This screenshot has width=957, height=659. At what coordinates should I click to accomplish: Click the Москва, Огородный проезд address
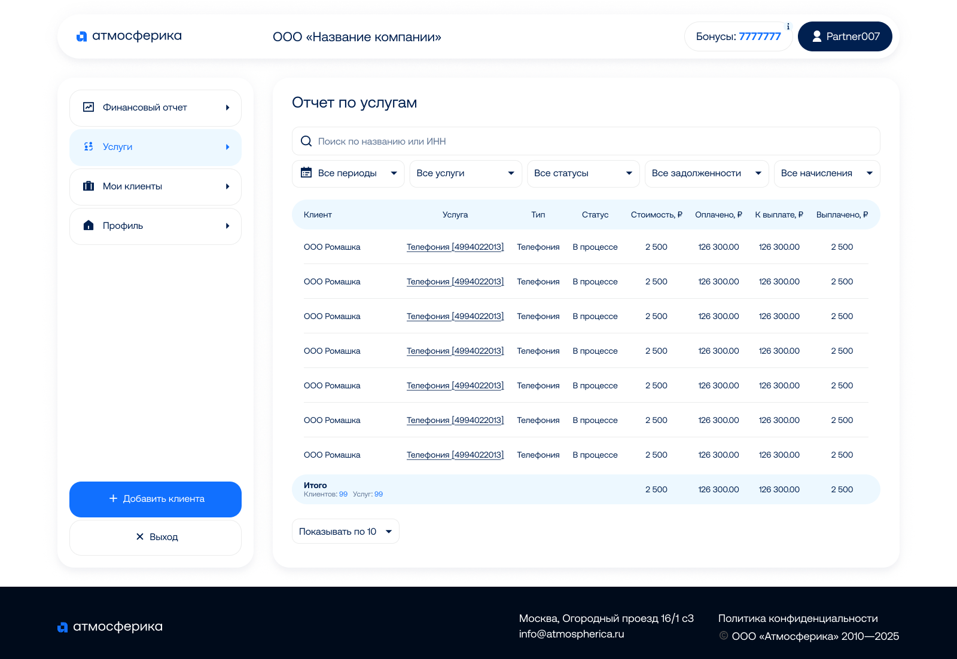(x=606, y=618)
